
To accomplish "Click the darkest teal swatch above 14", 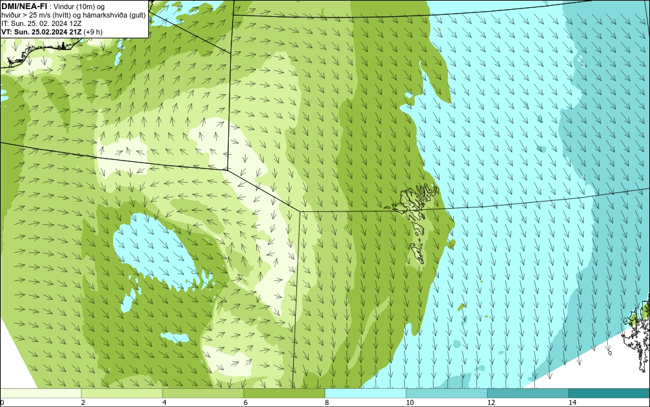I will pyautogui.click(x=610, y=393).
